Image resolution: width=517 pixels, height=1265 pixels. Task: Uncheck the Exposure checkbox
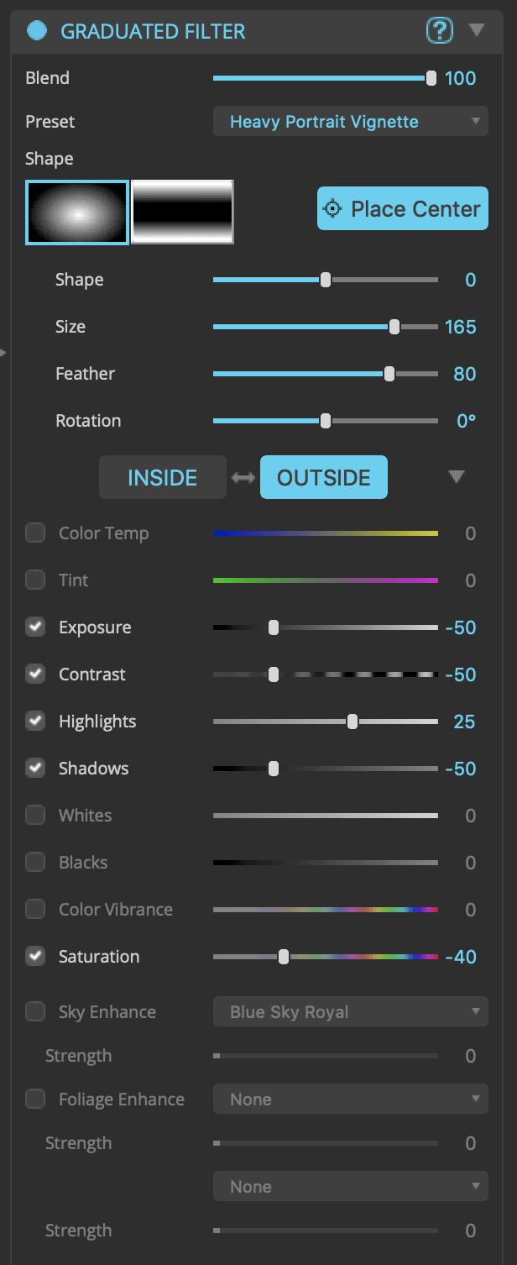pos(35,627)
